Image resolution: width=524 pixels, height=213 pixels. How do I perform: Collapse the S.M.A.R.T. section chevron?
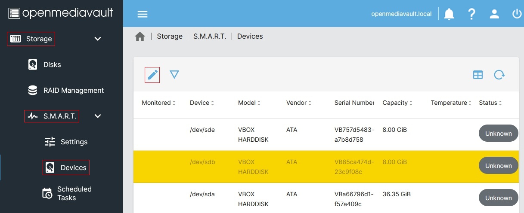[98, 116]
